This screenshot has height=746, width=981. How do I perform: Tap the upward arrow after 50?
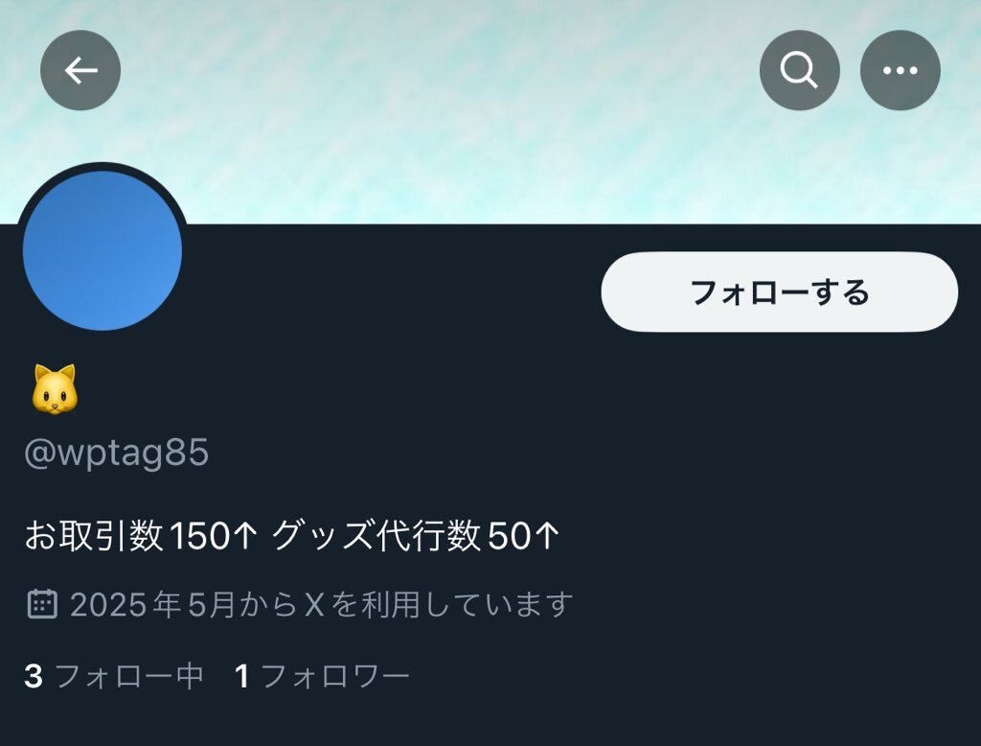click(x=547, y=536)
